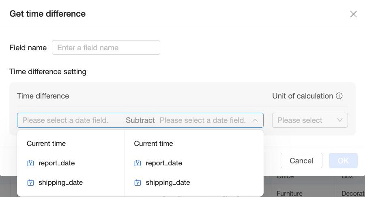Select shipping_date text in the second date list
Viewport: 365px width, 197px height.
point(168,183)
